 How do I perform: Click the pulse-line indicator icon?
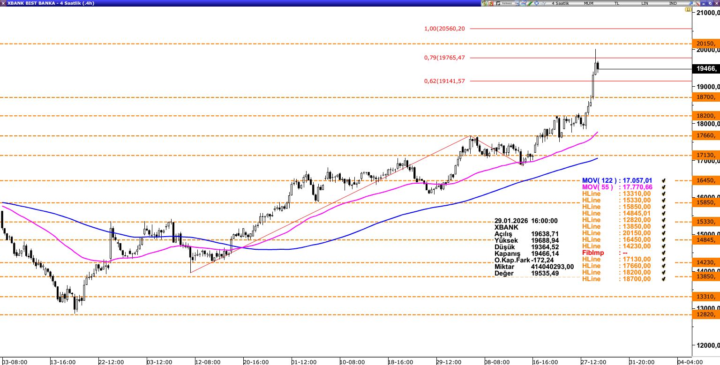coord(543,3)
